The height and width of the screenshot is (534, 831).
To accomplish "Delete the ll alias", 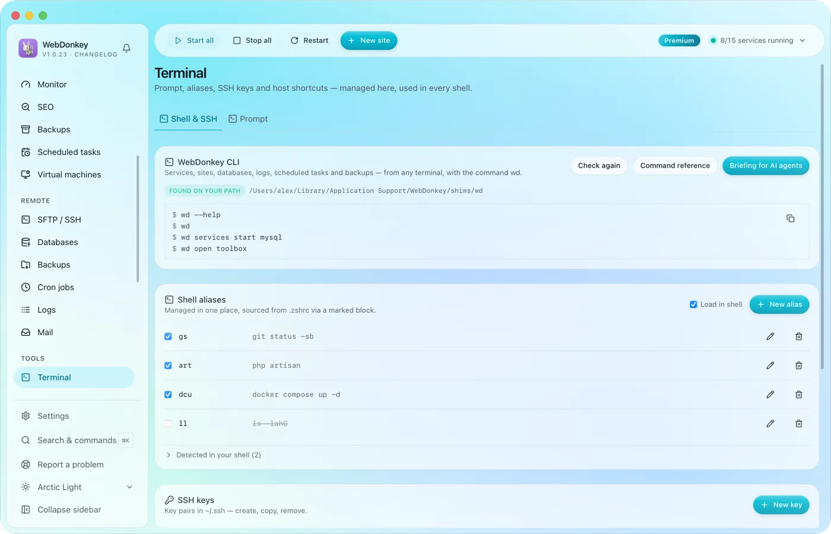I will pyautogui.click(x=798, y=424).
